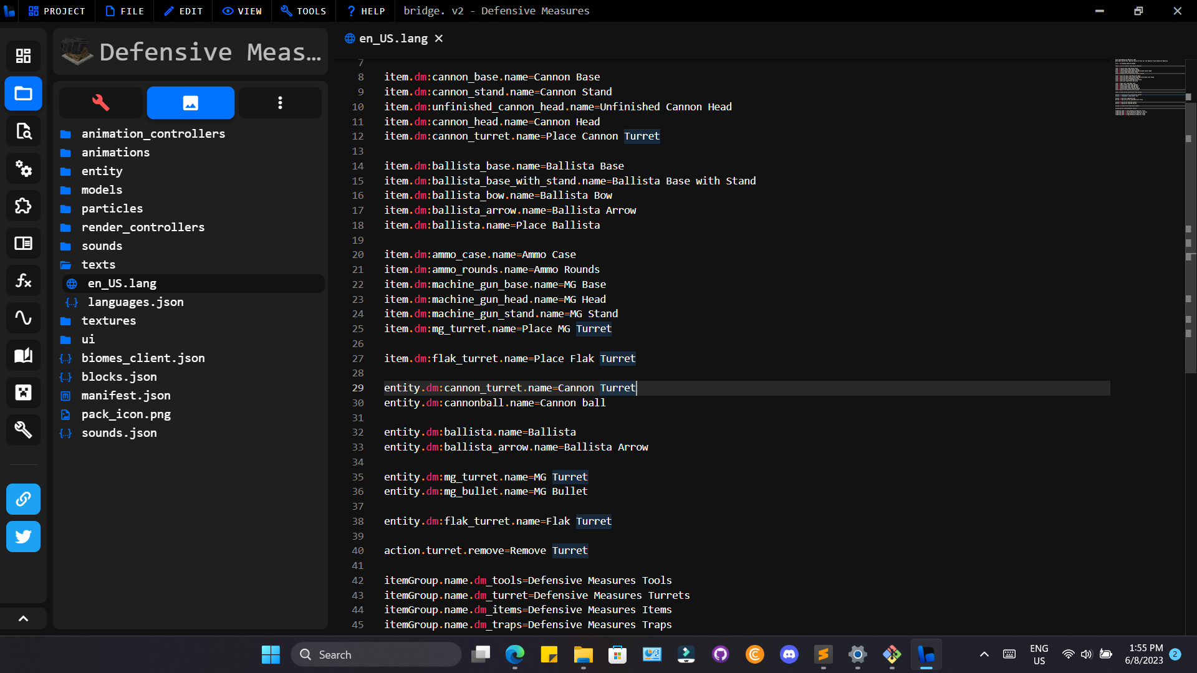Open the documentation book sidebar icon
The width and height of the screenshot is (1197, 673).
click(x=23, y=356)
